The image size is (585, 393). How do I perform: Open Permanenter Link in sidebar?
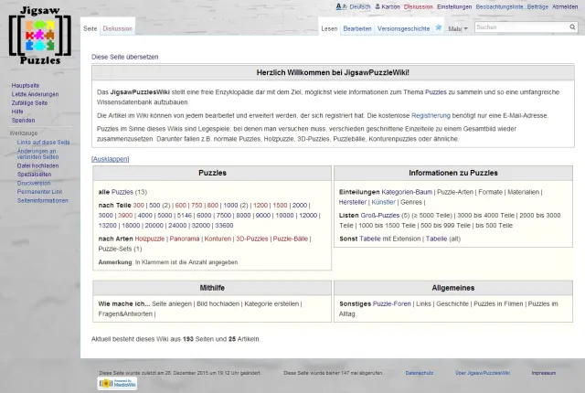coord(39,192)
